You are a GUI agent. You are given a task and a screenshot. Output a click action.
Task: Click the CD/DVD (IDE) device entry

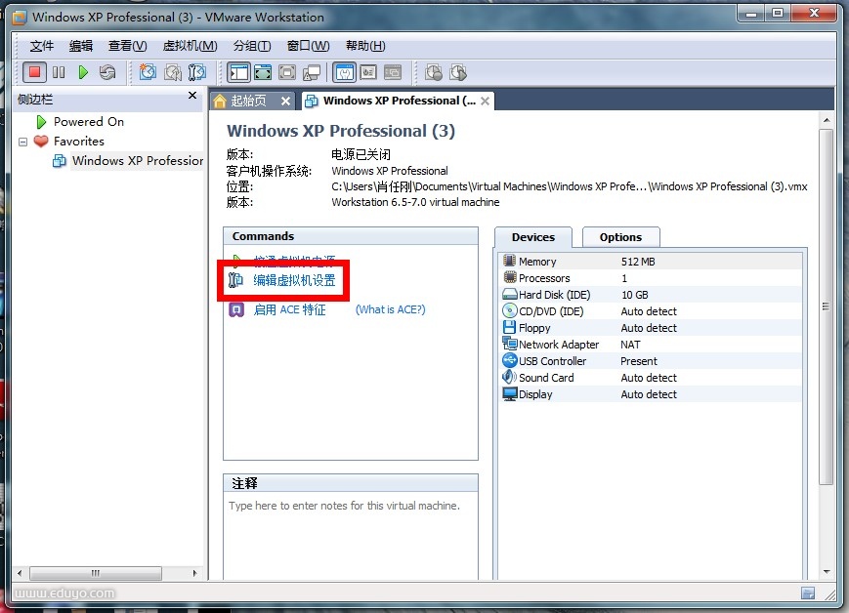[x=551, y=311]
